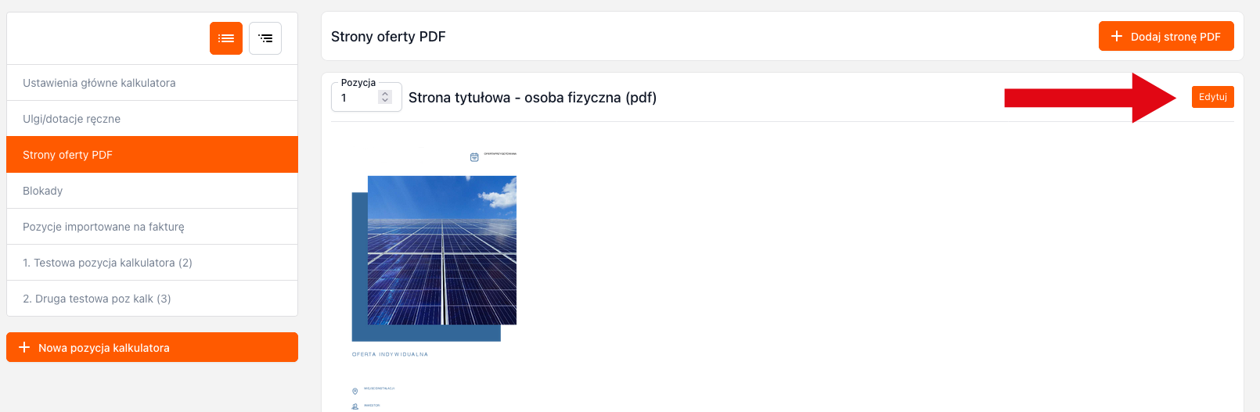Click the Nowa pozycja kalkulatora button

[152, 347]
